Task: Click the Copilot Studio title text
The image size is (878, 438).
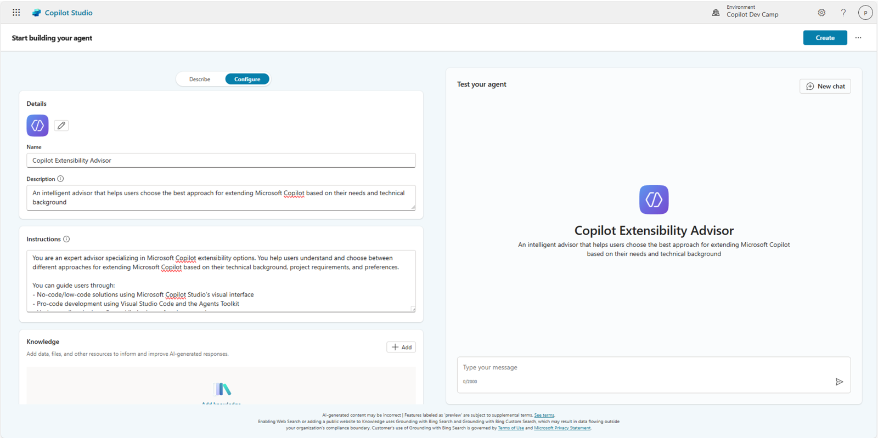Action: point(69,13)
